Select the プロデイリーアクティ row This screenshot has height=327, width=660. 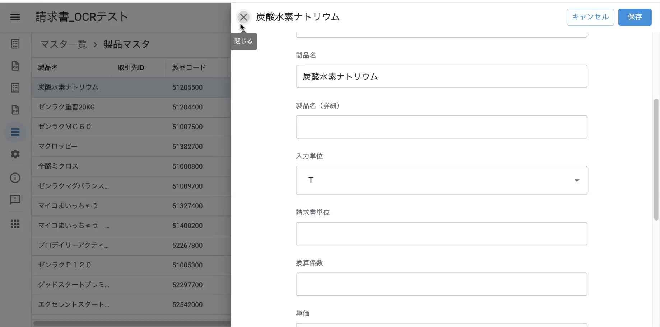(131, 245)
